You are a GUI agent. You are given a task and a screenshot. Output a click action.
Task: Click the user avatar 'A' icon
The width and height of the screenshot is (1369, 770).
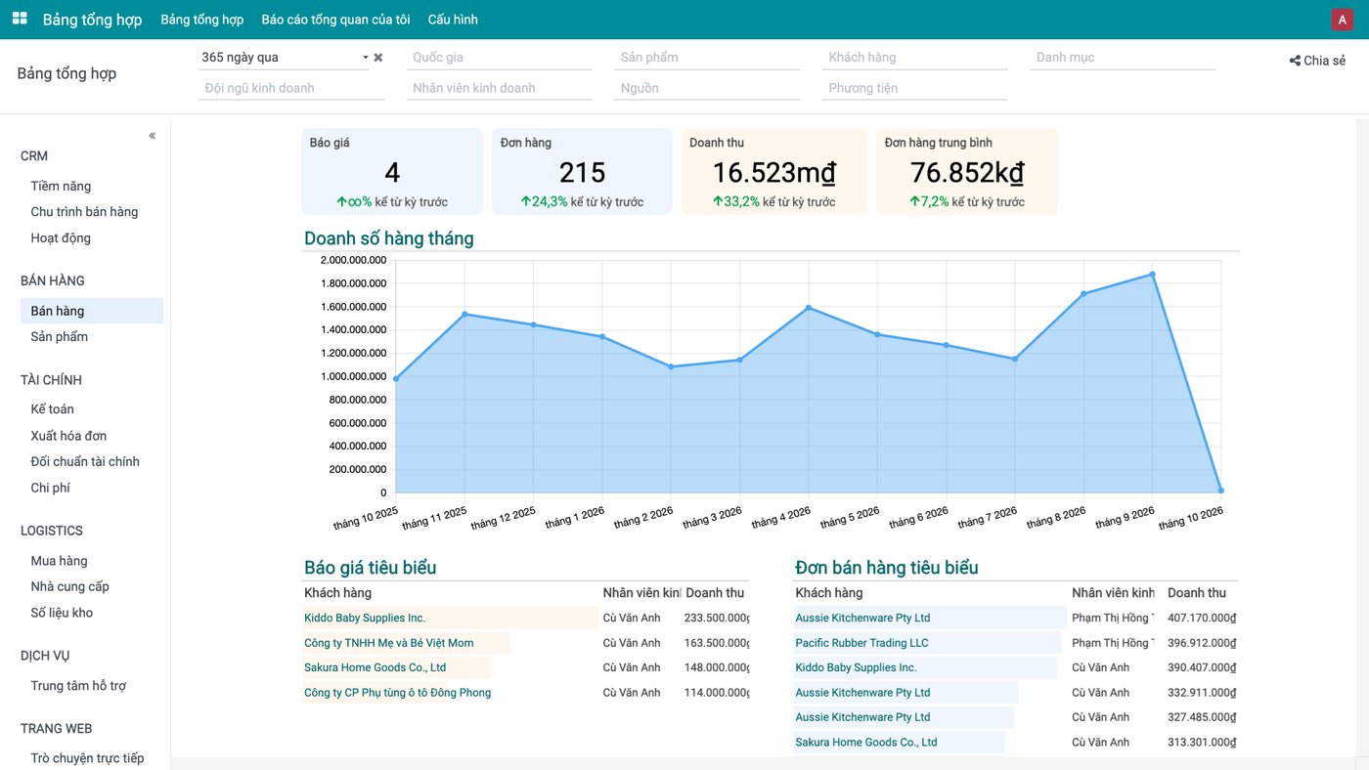[x=1342, y=20]
